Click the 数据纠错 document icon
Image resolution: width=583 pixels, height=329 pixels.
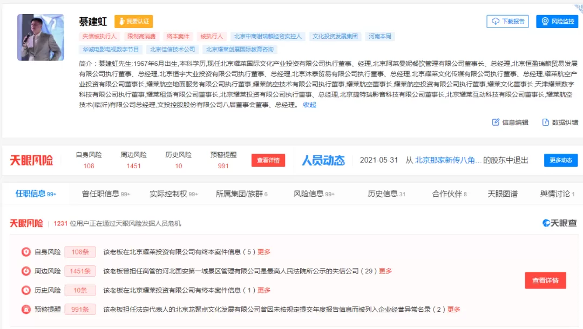pyautogui.click(x=545, y=122)
